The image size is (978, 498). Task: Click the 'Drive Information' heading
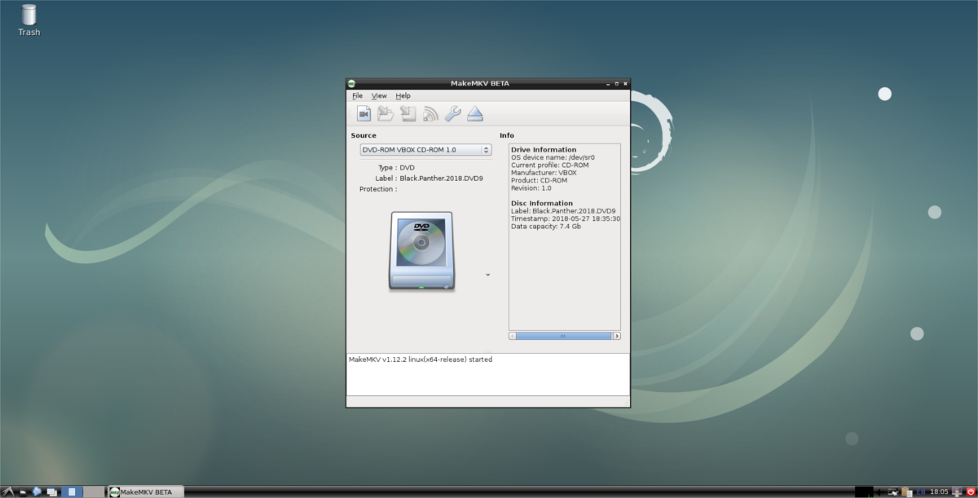coord(544,150)
